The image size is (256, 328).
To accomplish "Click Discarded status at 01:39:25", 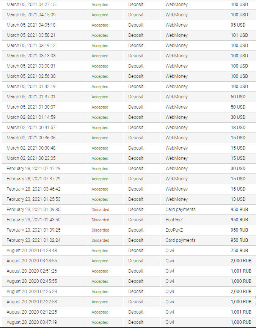I will pyautogui.click(x=100, y=230).
